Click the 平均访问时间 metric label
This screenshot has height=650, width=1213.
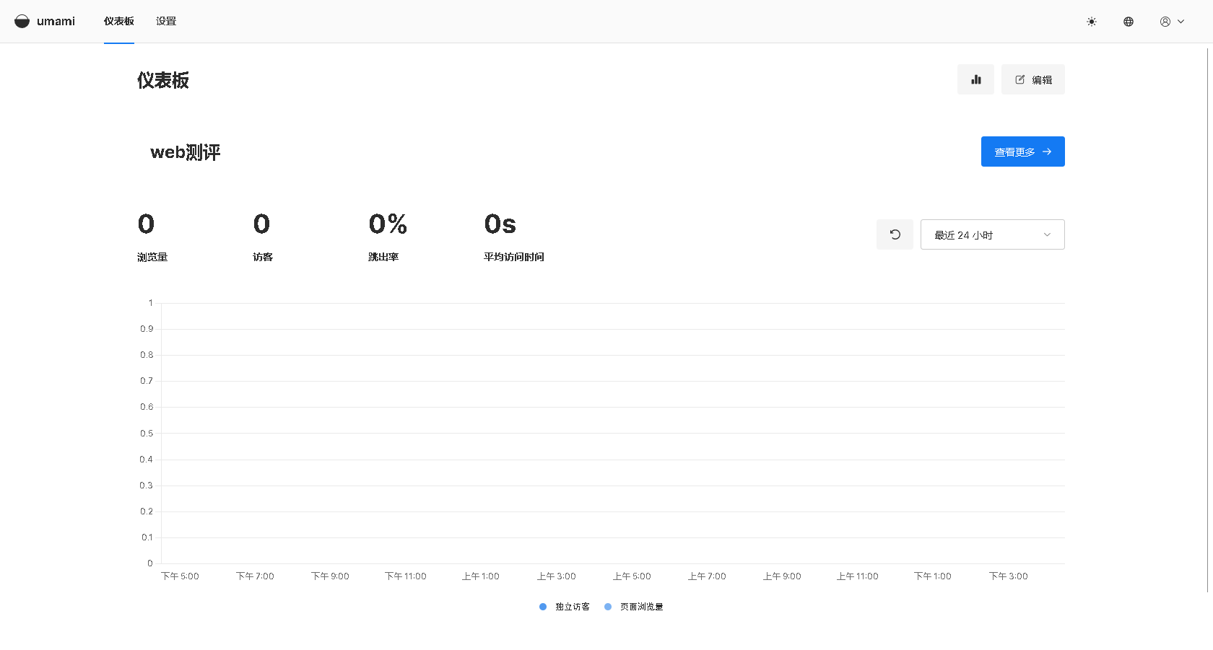coord(514,257)
